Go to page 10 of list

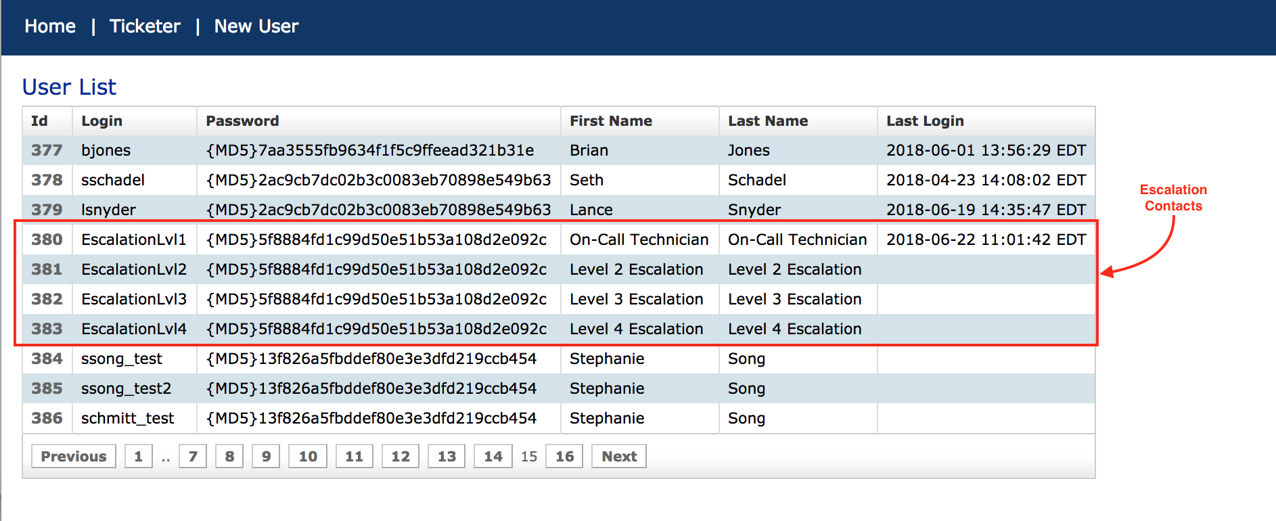click(308, 456)
